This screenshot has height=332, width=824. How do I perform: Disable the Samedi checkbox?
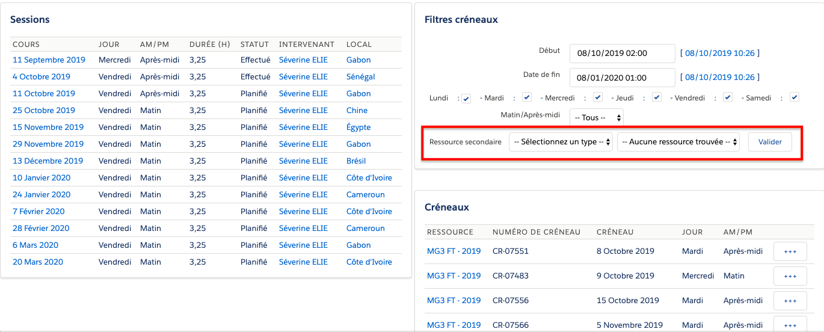[794, 97]
